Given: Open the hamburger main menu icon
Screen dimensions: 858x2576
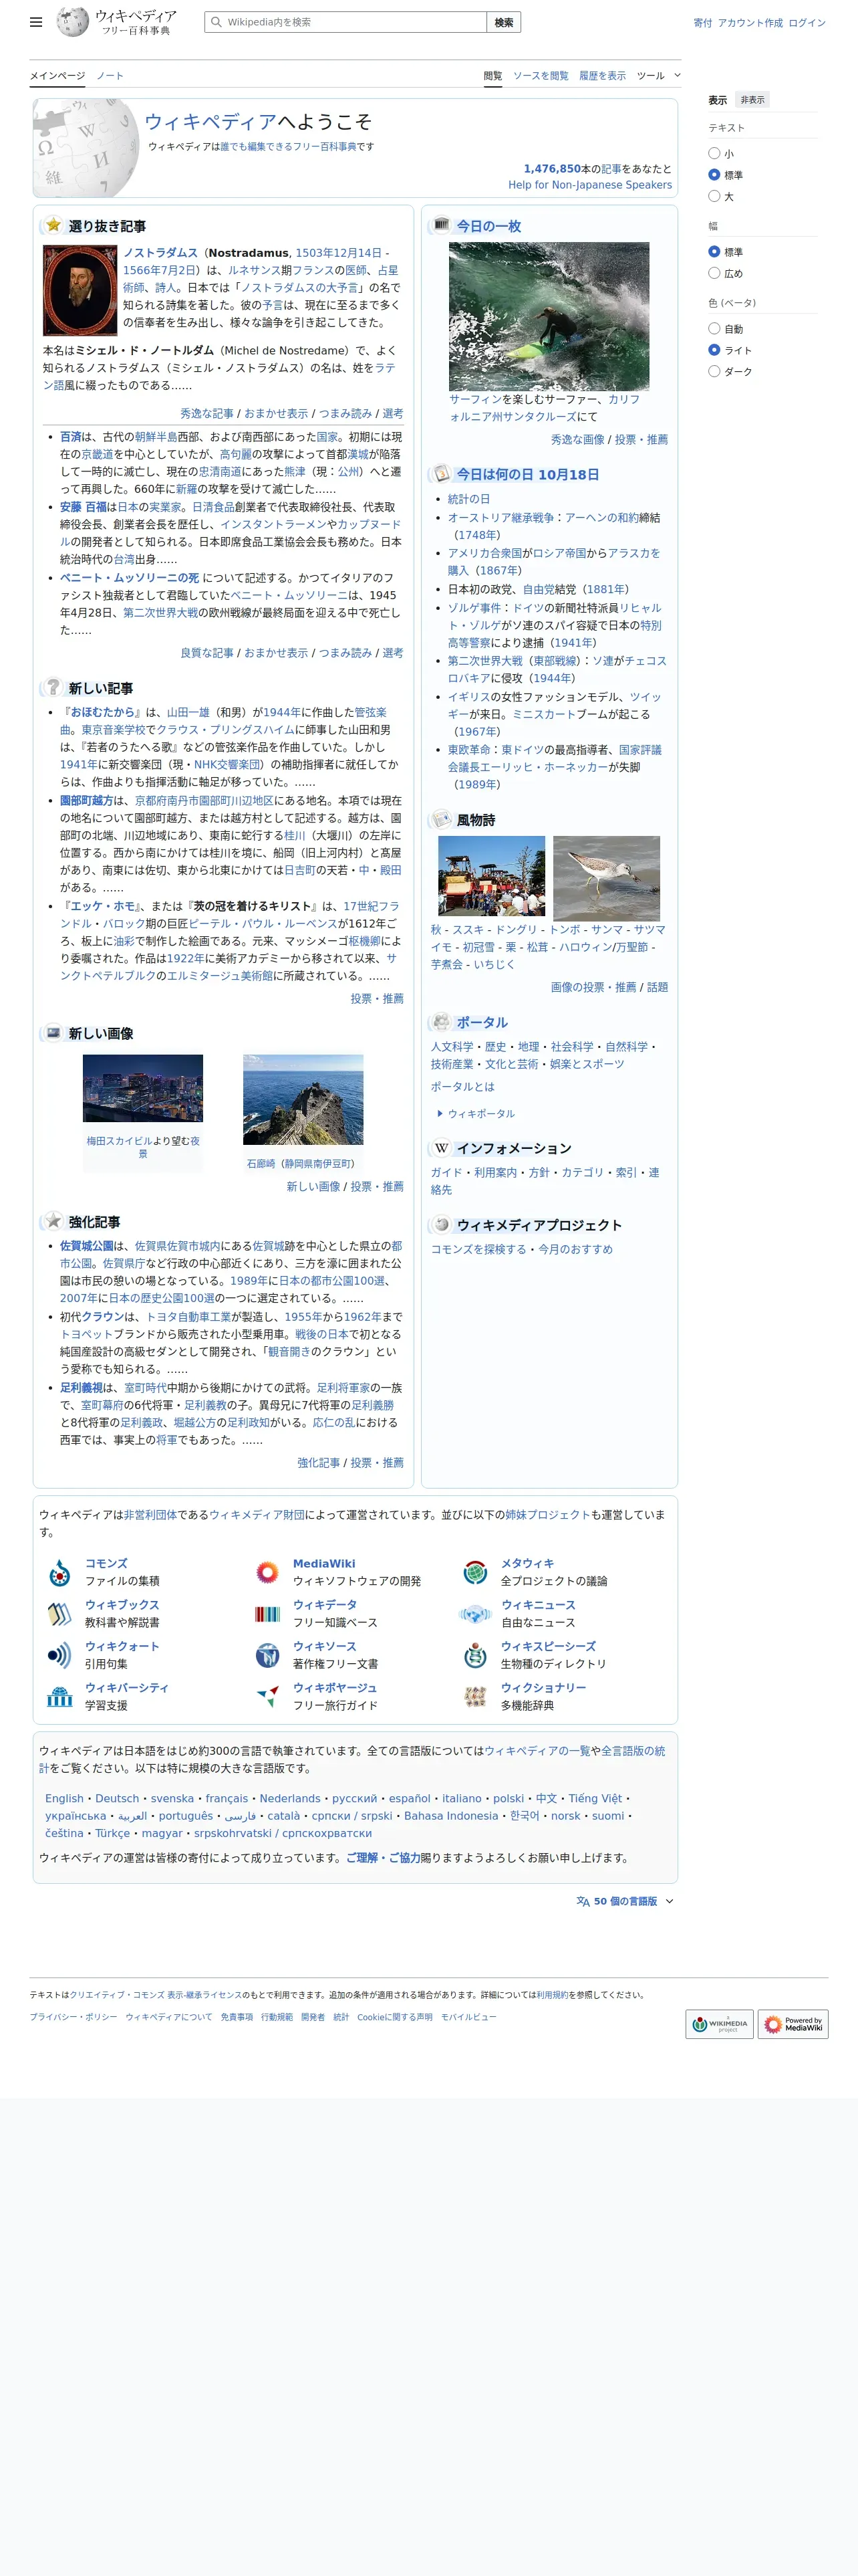Looking at the screenshot, I should (36, 22).
